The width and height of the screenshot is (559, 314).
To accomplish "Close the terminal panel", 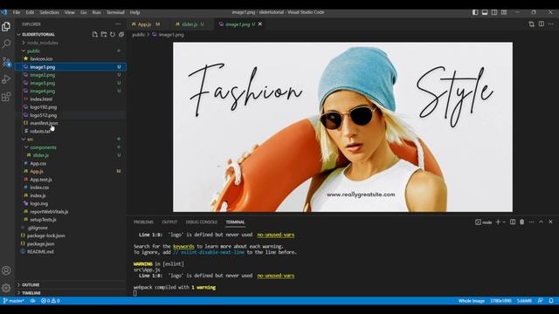I will click(x=550, y=222).
